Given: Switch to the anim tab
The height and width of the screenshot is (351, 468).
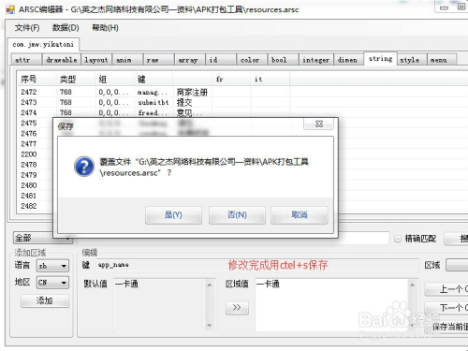Looking at the screenshot, I should tap(127, 60).
